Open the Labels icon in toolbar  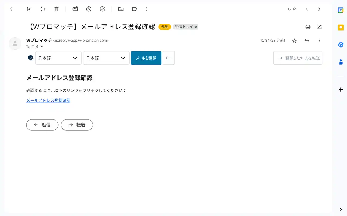coord(134,9)
